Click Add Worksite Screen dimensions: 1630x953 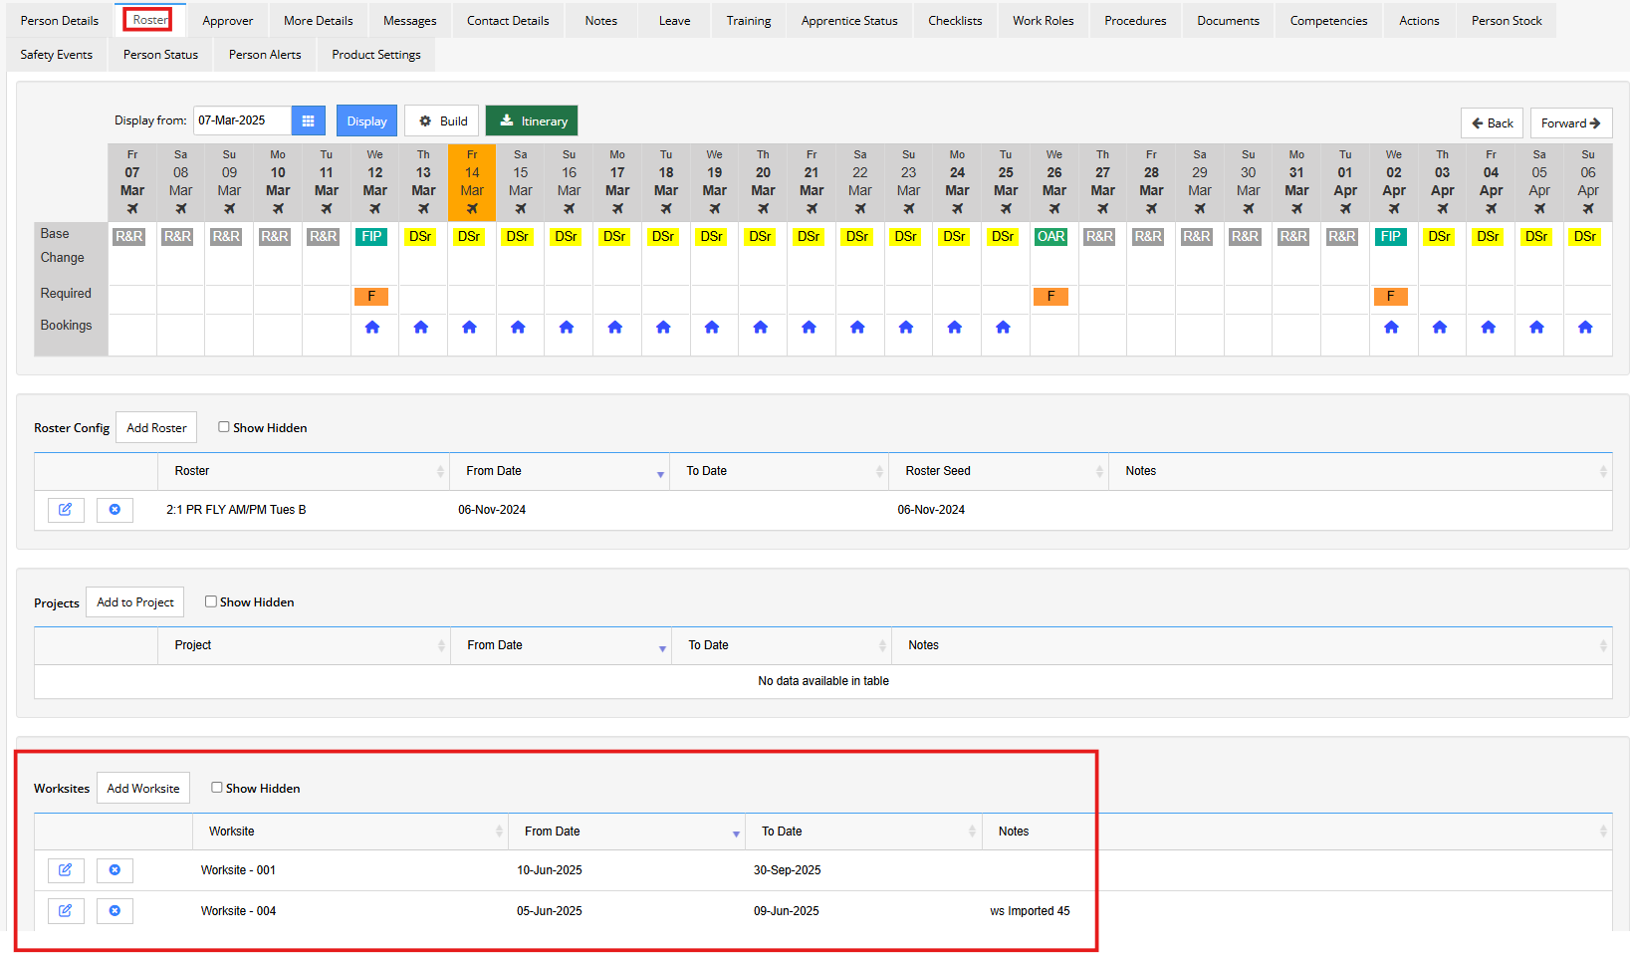(143, 788)
